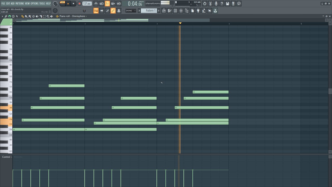Toggle PAT/SONG playback mode
The image size is (332, 187).
tap(63, 4)
